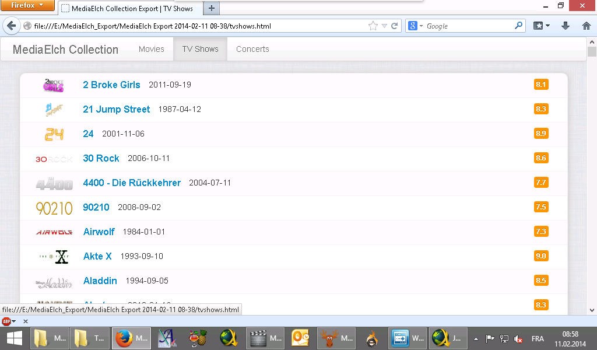
Task: Open the second folder taskbar item labeled T
Action: (90, 338)
